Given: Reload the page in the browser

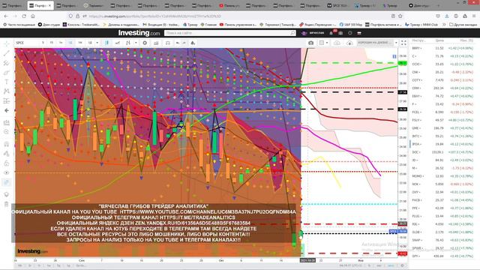Looking at the screenshot, I should pyautogui.click(x=24, y=16).
